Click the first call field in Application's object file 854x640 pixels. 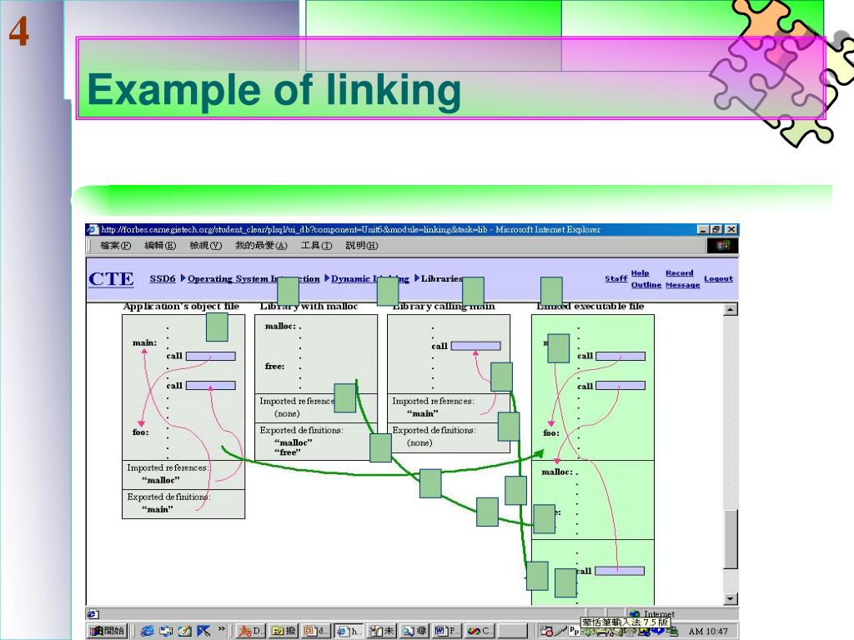211,356
